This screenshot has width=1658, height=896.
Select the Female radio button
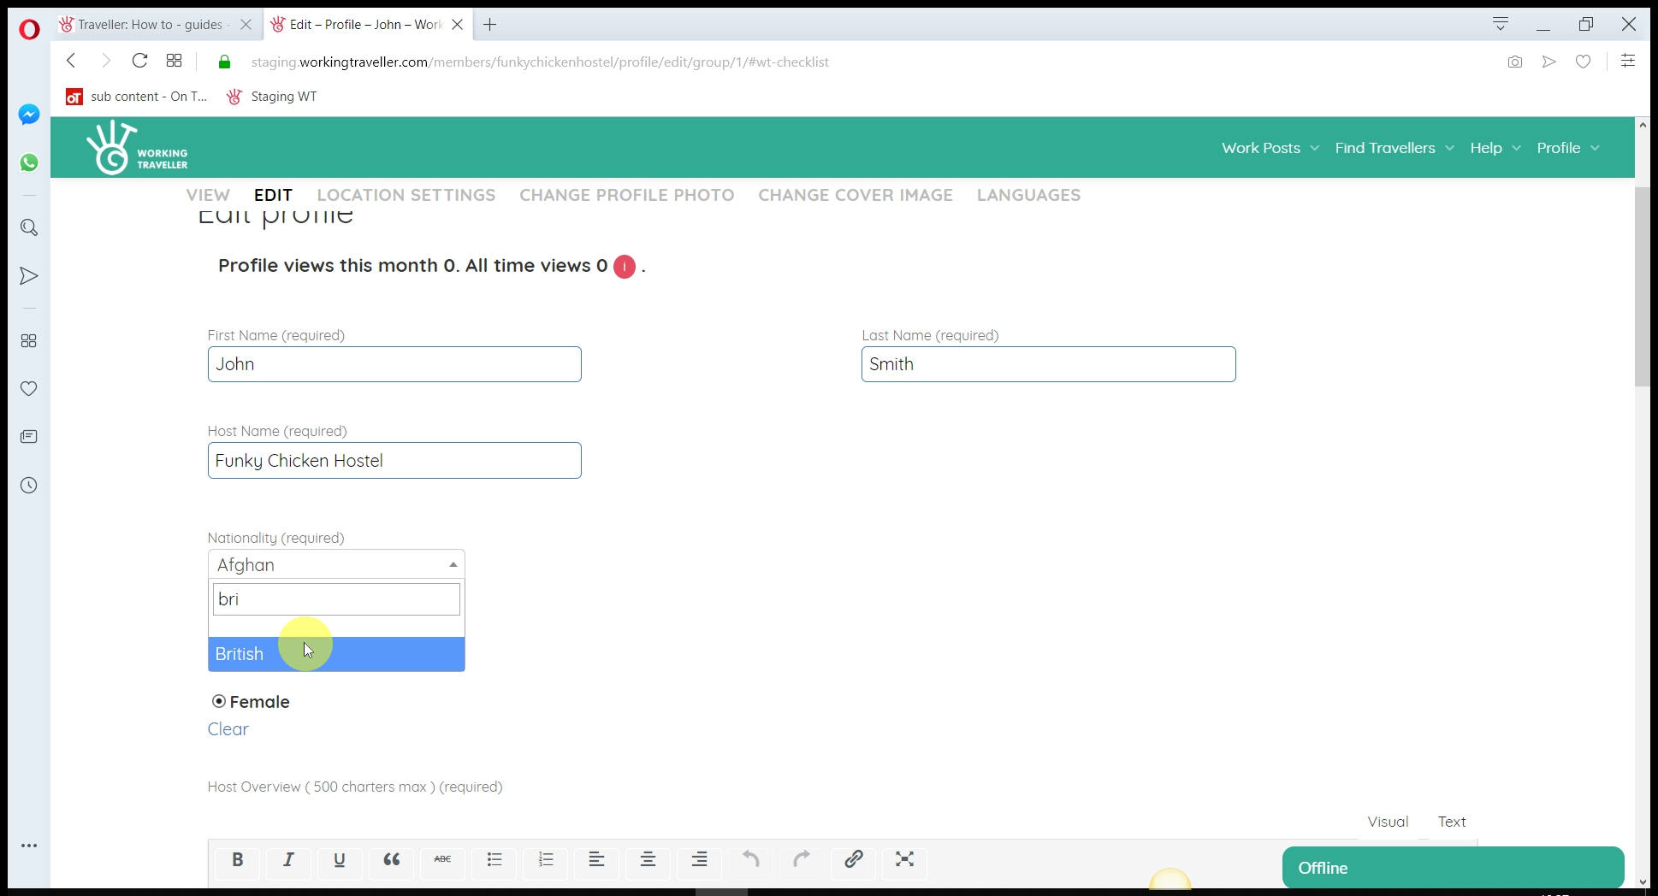point(219,701)
